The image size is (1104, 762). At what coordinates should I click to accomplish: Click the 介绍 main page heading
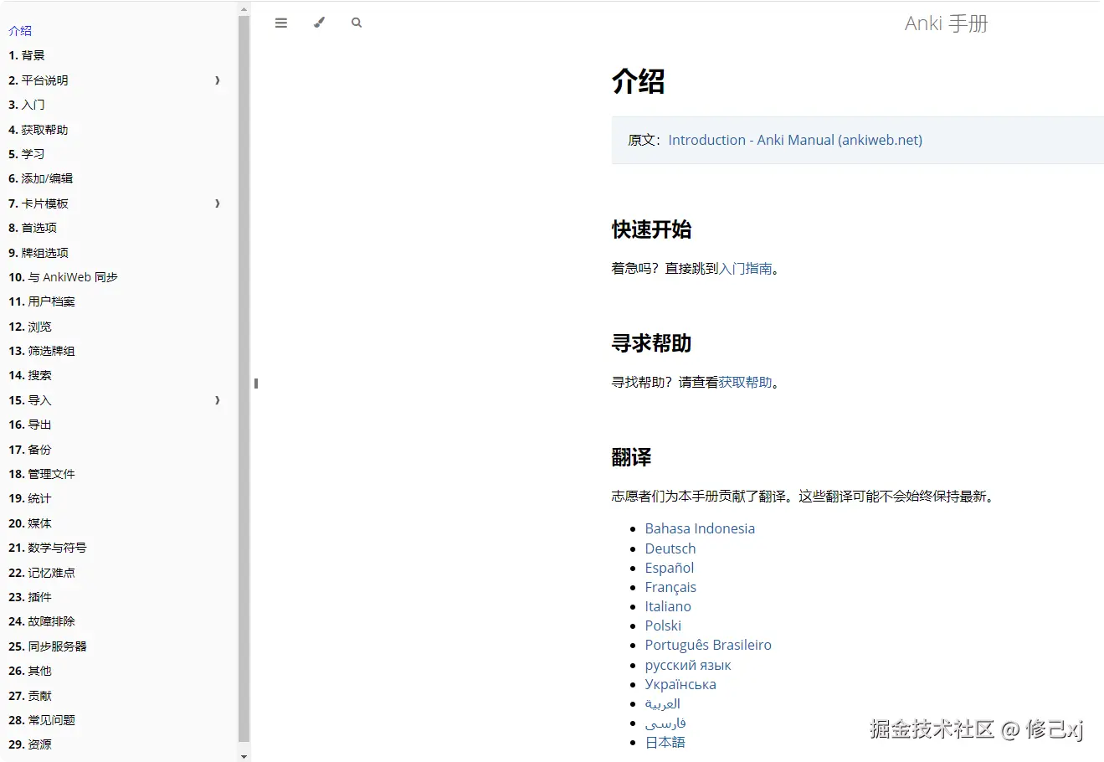pos(638,81)
